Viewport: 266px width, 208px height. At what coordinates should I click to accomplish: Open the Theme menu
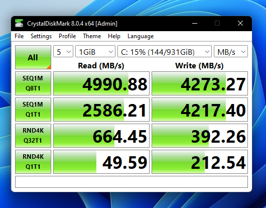coord(92,36)
